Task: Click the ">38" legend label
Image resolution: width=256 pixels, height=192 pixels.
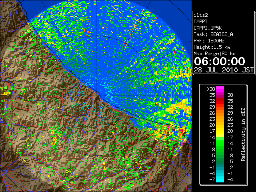Action: click(x=211, y=89)
